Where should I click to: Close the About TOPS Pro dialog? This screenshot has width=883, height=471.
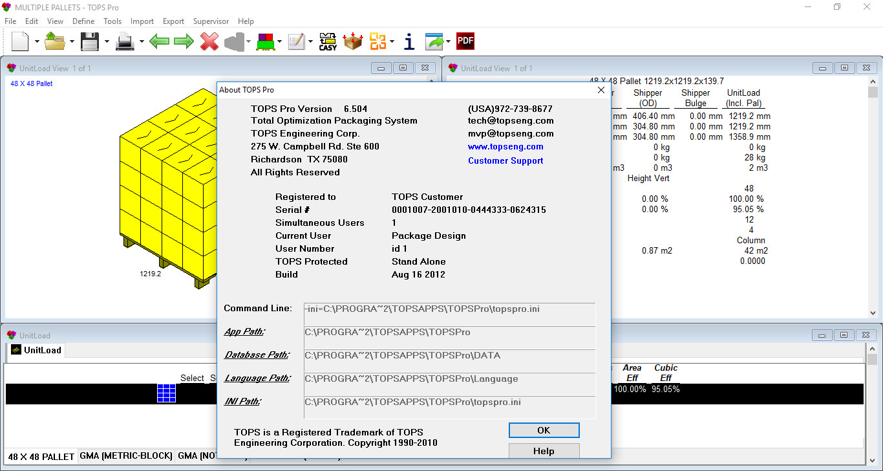click(601, 90)
